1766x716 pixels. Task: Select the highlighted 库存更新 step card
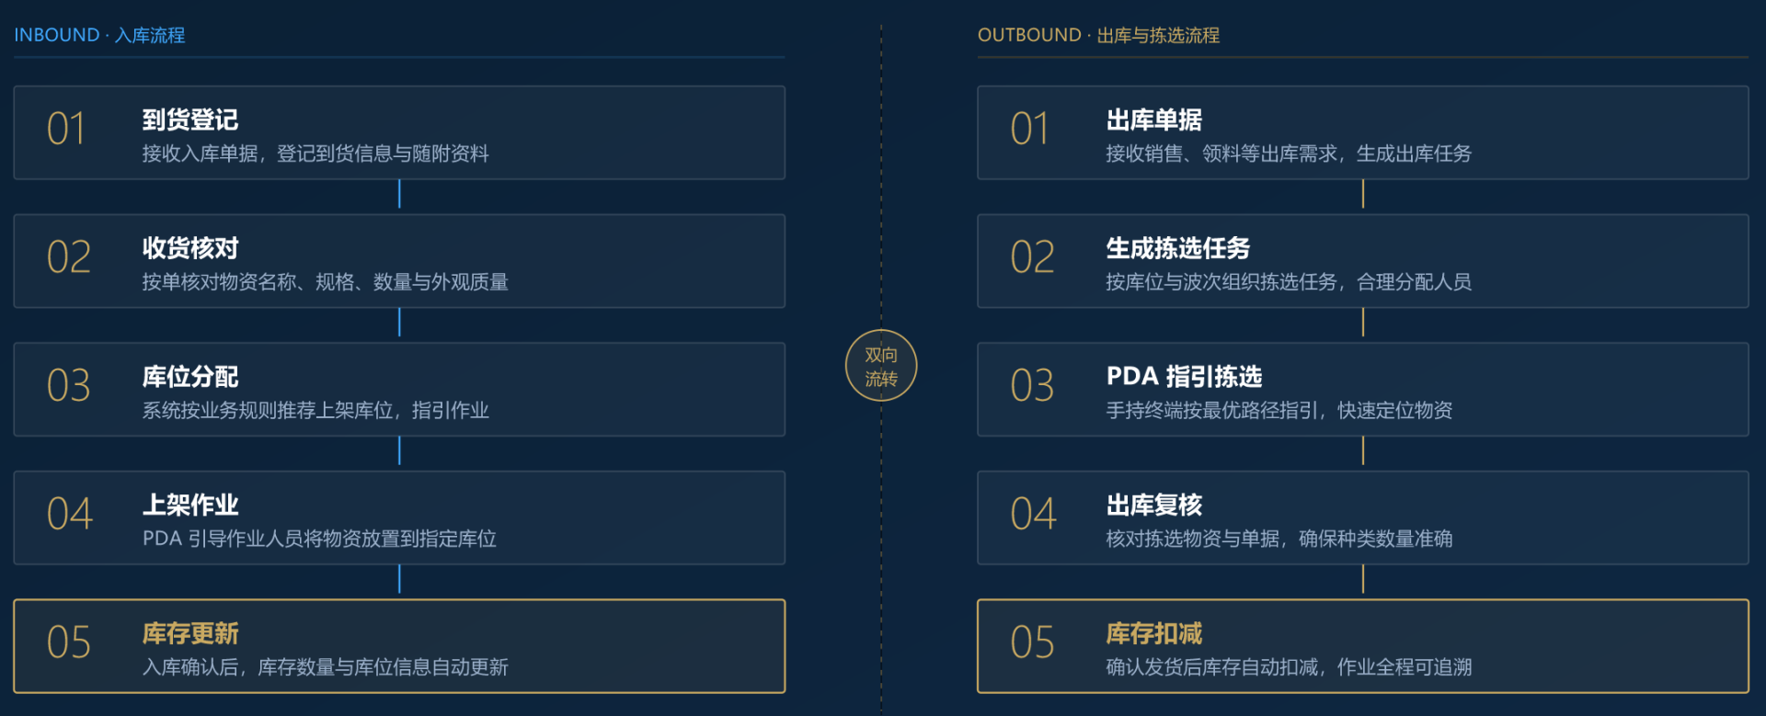pos(399,646)
